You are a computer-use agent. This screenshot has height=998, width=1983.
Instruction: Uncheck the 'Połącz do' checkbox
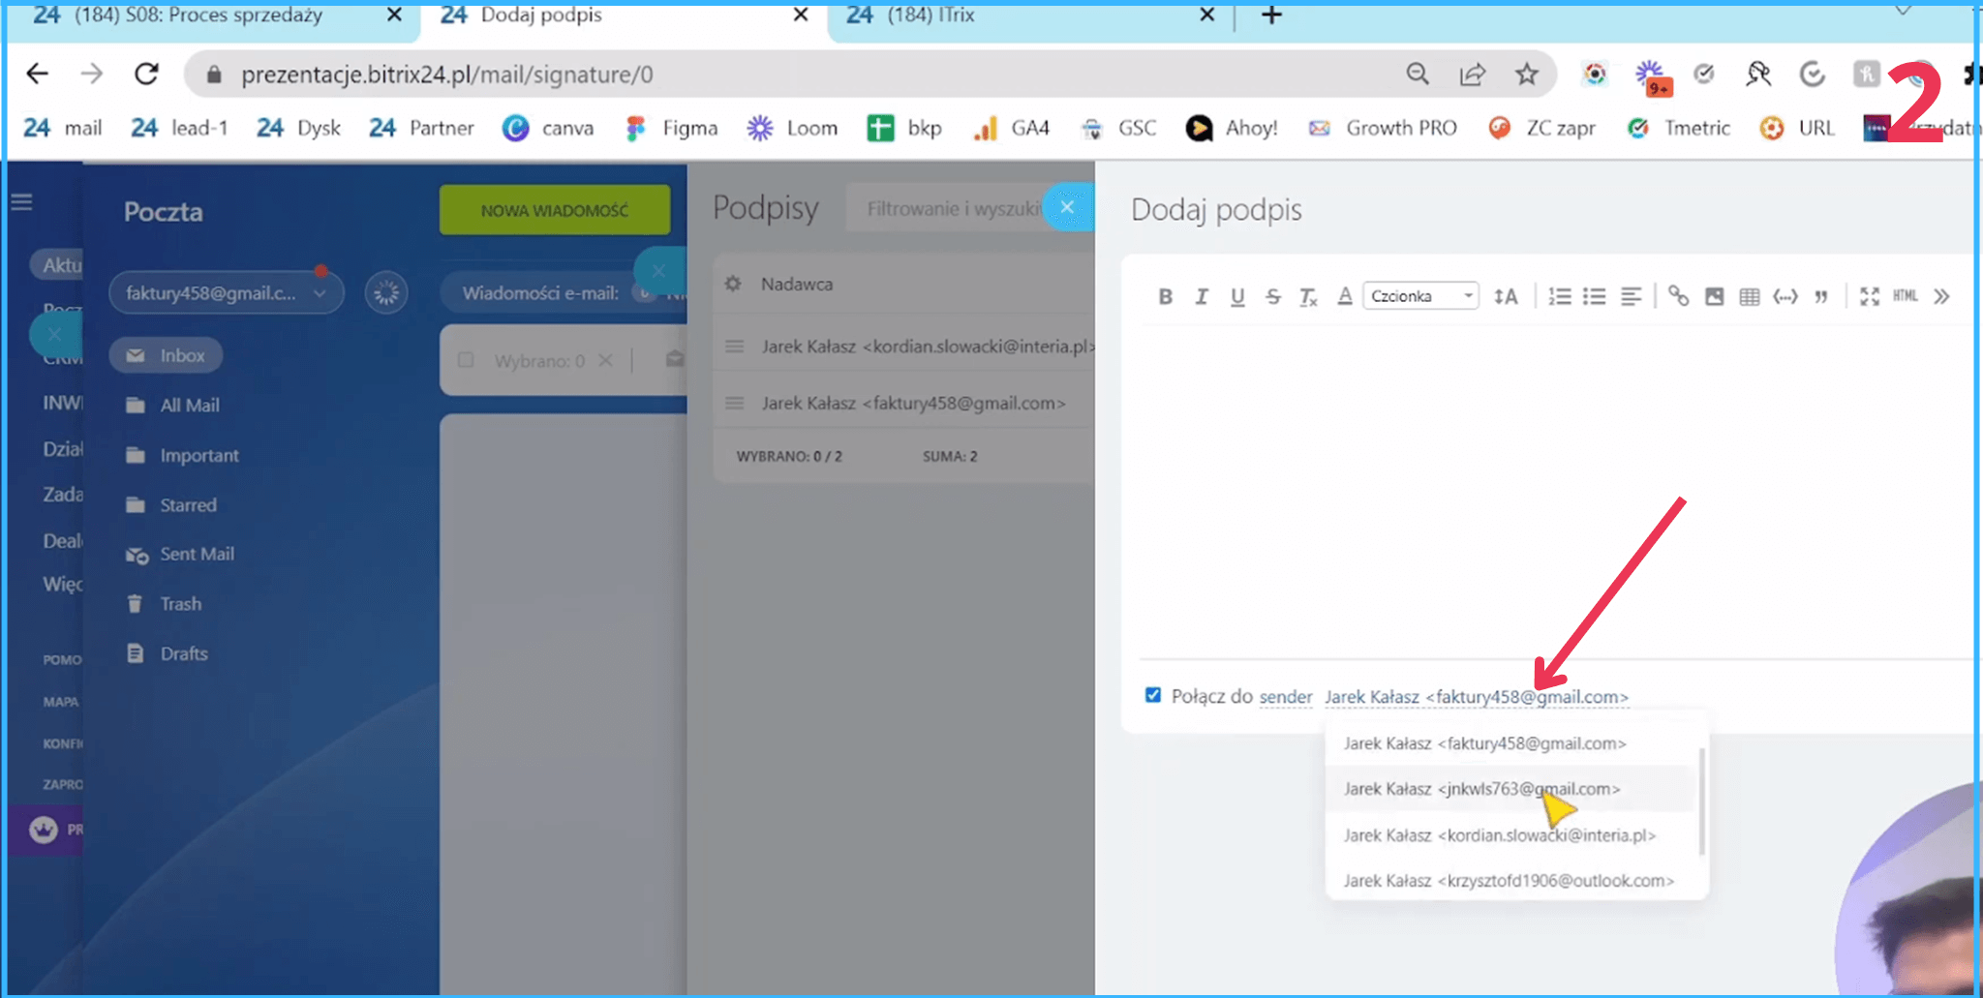coord(1152,695)
